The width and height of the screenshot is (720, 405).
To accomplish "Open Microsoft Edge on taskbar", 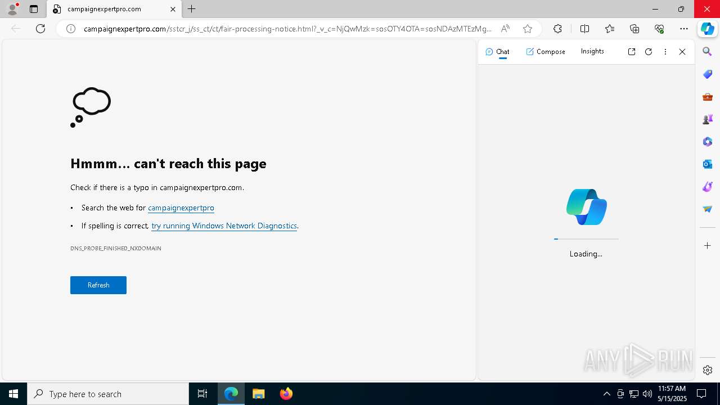I will tap(231, 394).
